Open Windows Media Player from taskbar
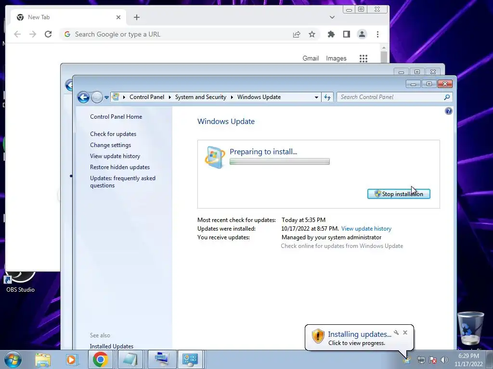The width and height of the screenshot is (493, 369). (x=71, y=359)
